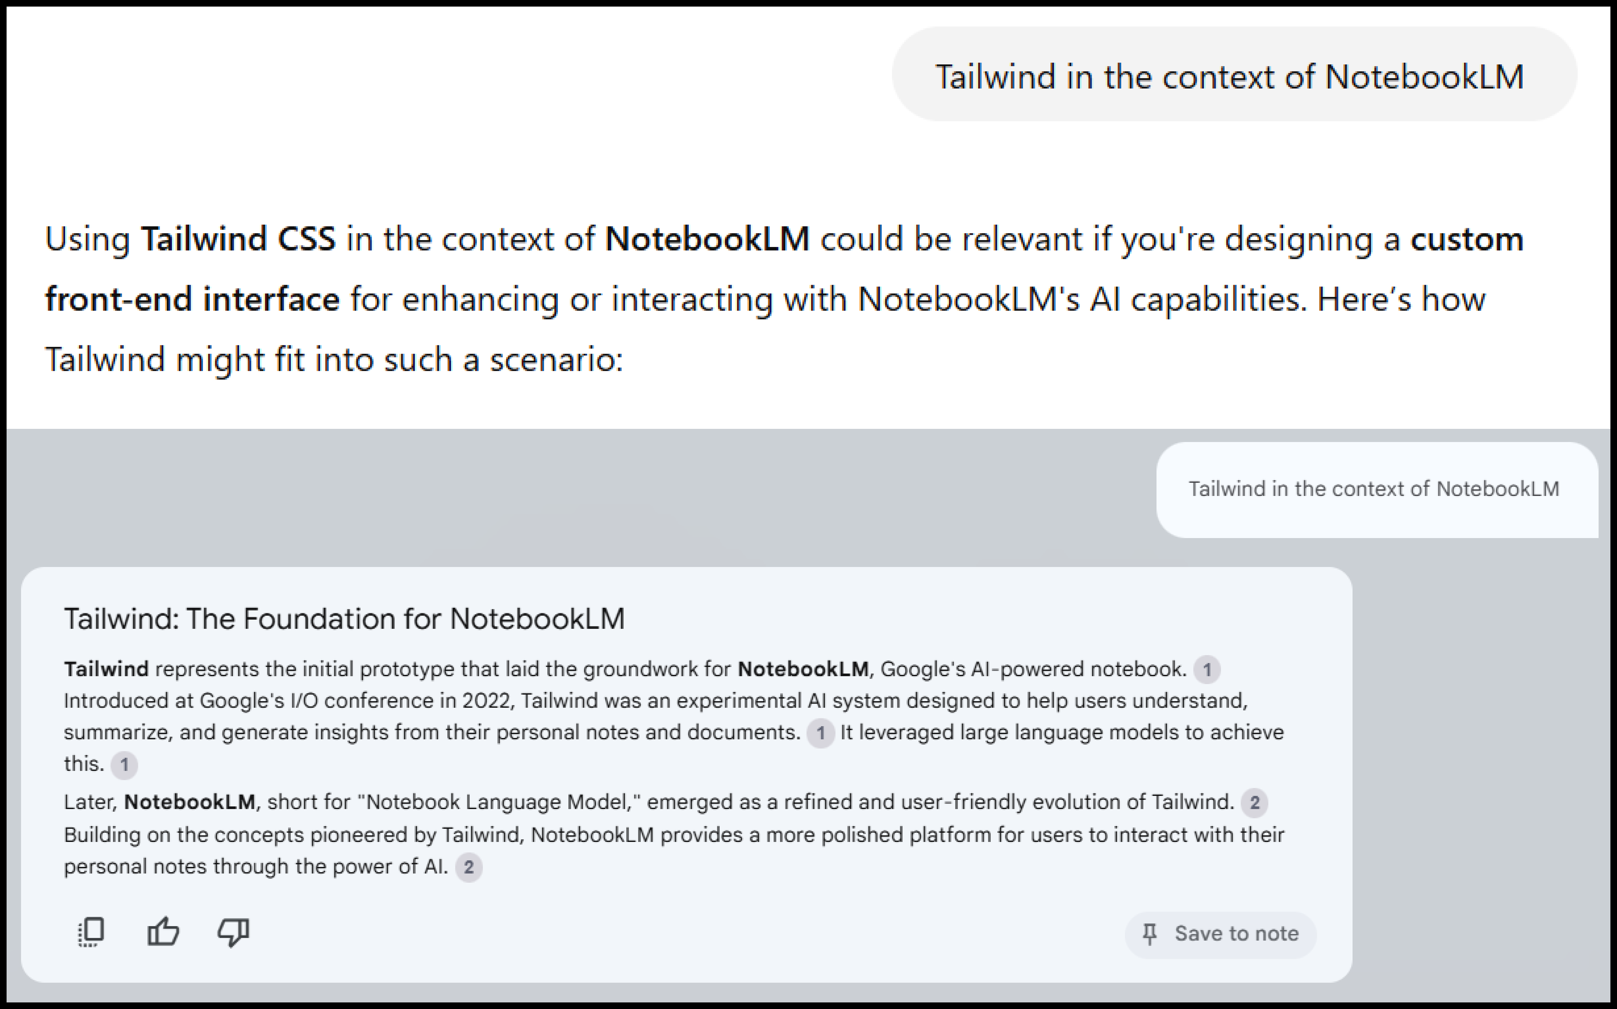
Task: Click the small NotebookLM user query bubble
Action: (1377, 489)
